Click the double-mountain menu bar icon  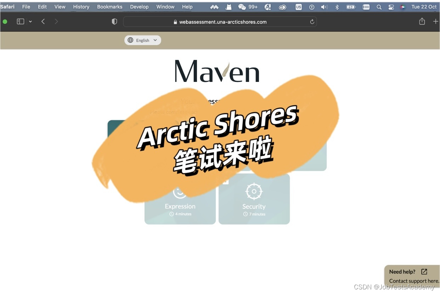[214, 7]
